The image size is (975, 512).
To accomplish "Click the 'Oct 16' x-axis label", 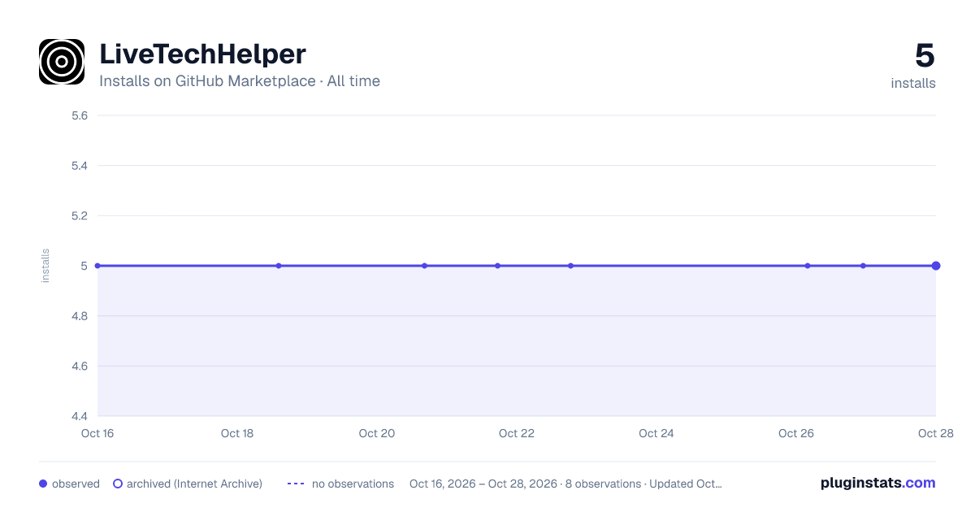I will coord(97,433).
